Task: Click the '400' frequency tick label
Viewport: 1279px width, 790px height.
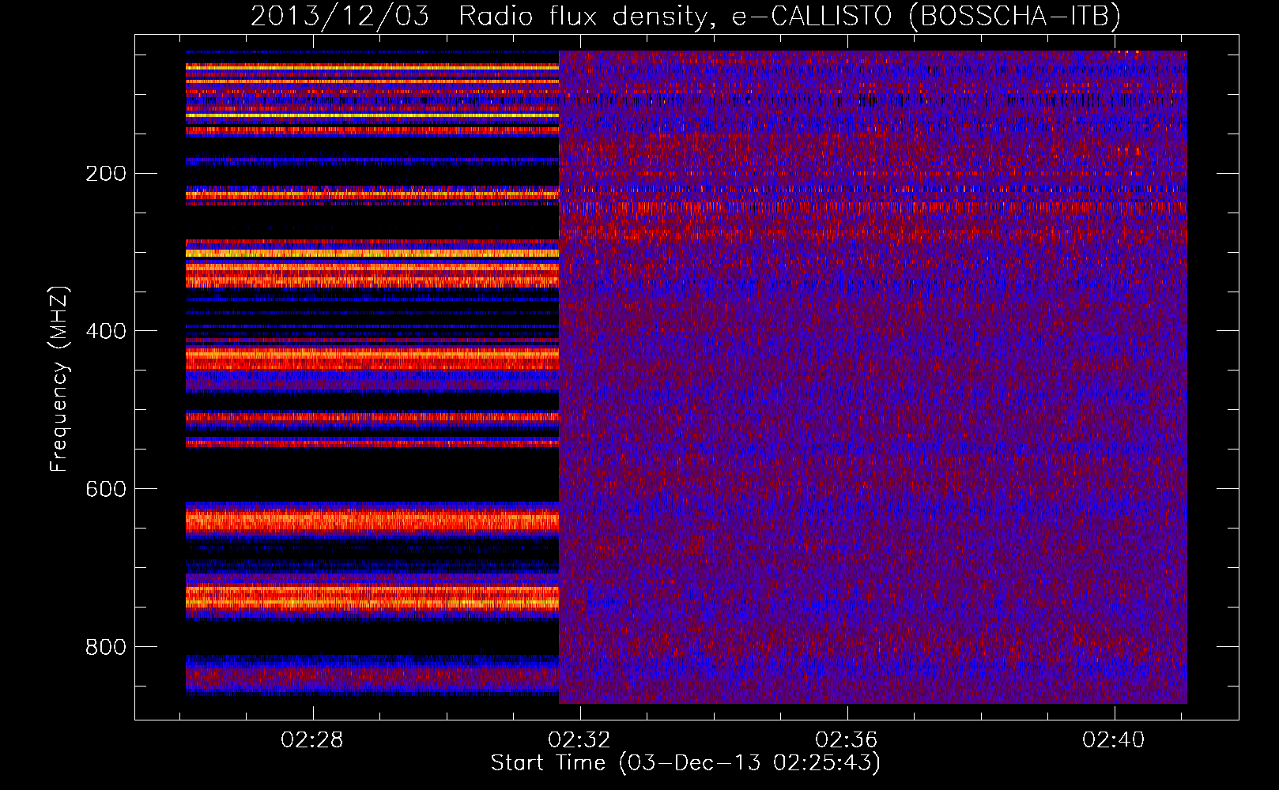Action: click(106, 332)
